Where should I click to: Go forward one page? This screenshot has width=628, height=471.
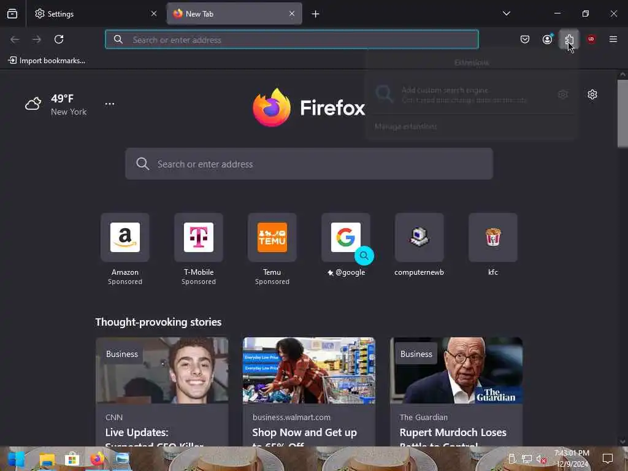tap(37, 39)
